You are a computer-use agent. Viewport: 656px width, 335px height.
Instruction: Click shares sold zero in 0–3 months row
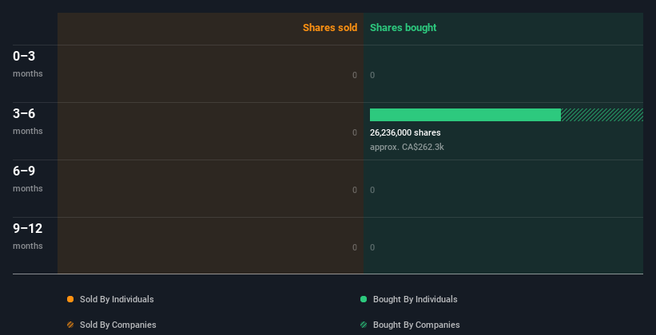(355, 75)
